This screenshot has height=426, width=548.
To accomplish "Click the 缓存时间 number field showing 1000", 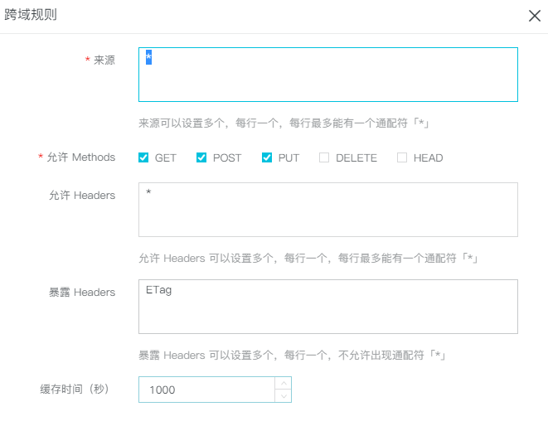I will tap(206, 390).
